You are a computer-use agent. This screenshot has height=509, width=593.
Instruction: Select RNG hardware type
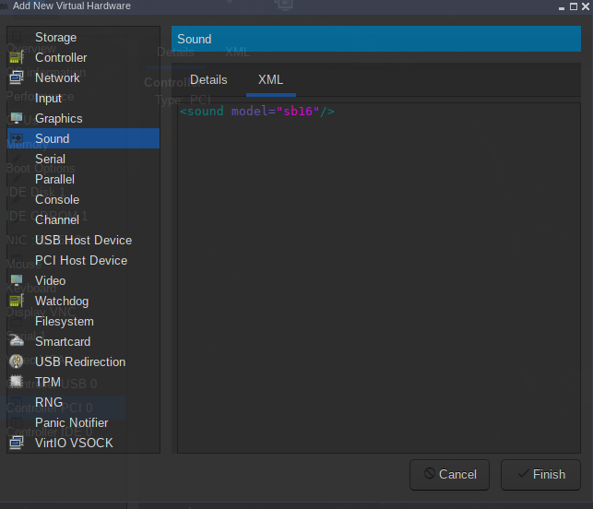tap(83, 402)
